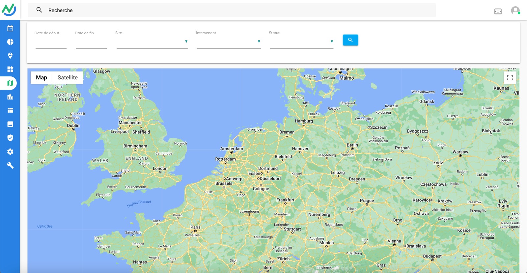Image resolution: width=527 pixels, height=273 pixels.
Task: Click the app logo at top left
Action: point(9,10)
